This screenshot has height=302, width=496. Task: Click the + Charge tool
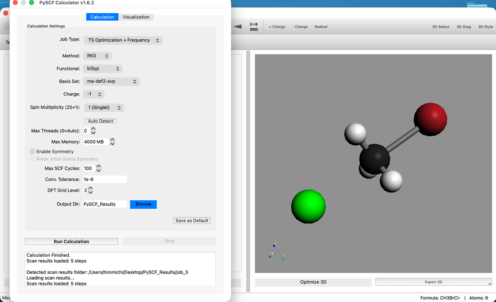click(x=277, y=26)
